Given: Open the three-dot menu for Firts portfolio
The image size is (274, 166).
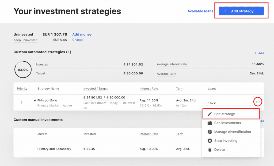Looking at the screenshot, I should (x=258, y=102).
